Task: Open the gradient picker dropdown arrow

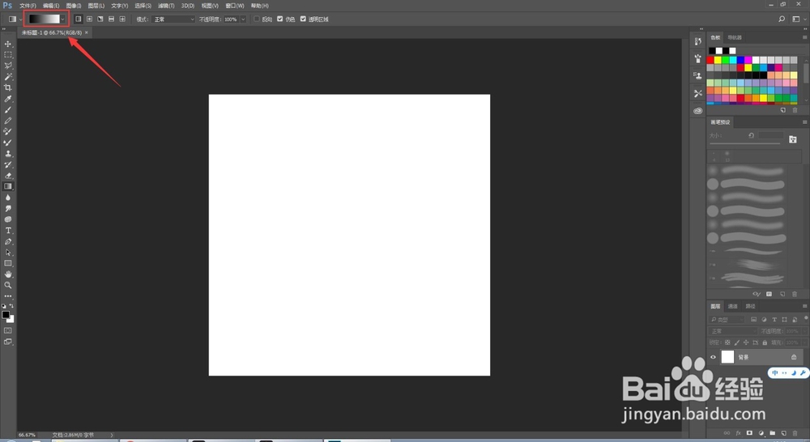Action: click(63, 19)
